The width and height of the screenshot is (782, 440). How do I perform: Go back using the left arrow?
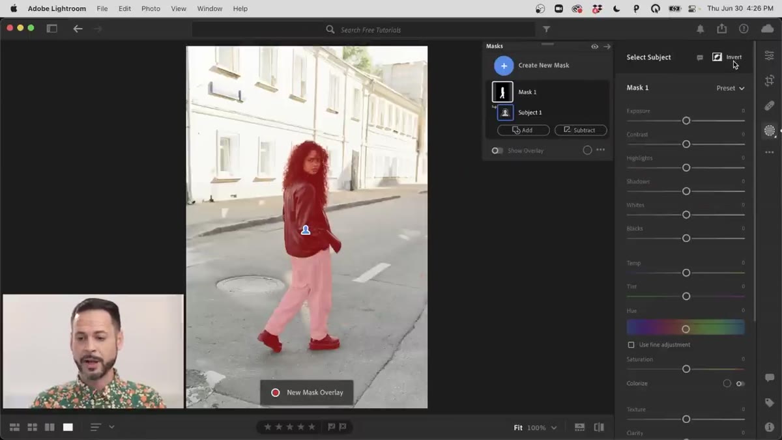coord(78,29)
